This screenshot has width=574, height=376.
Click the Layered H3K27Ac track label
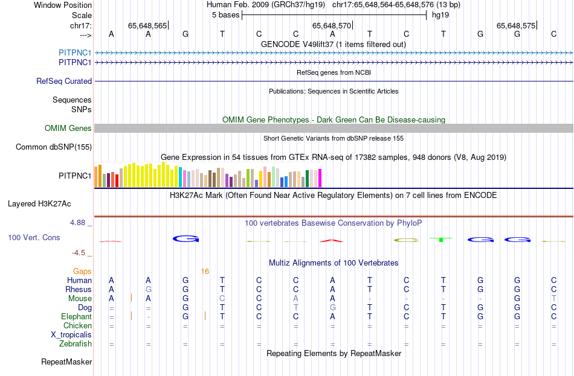39,204
